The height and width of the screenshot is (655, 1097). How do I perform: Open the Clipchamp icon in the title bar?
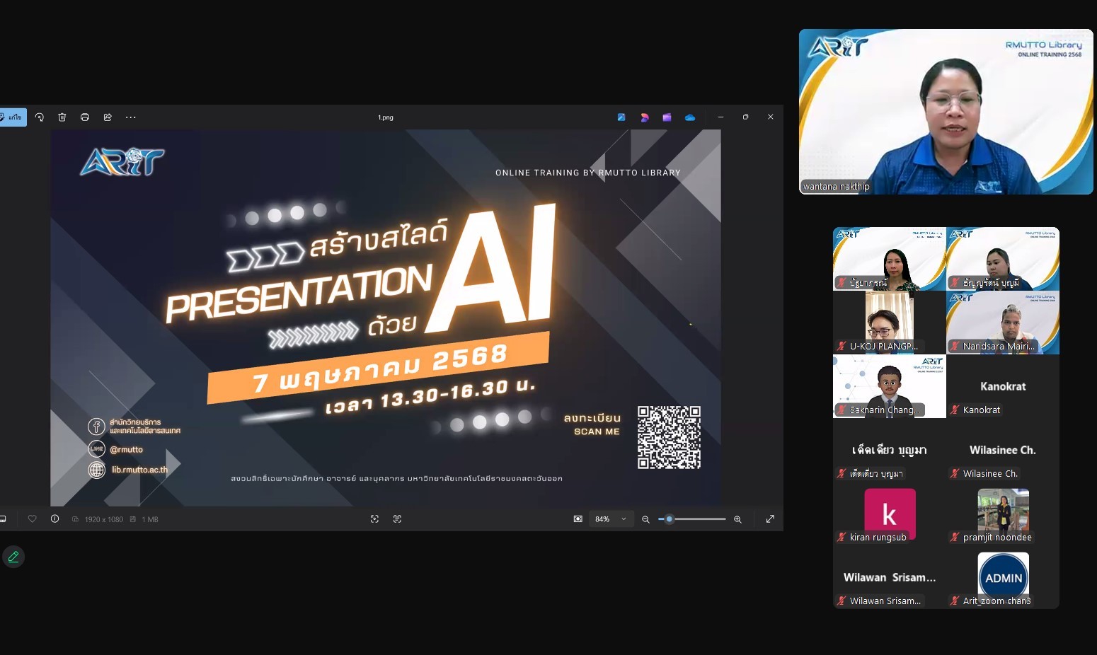coord(644,117)
